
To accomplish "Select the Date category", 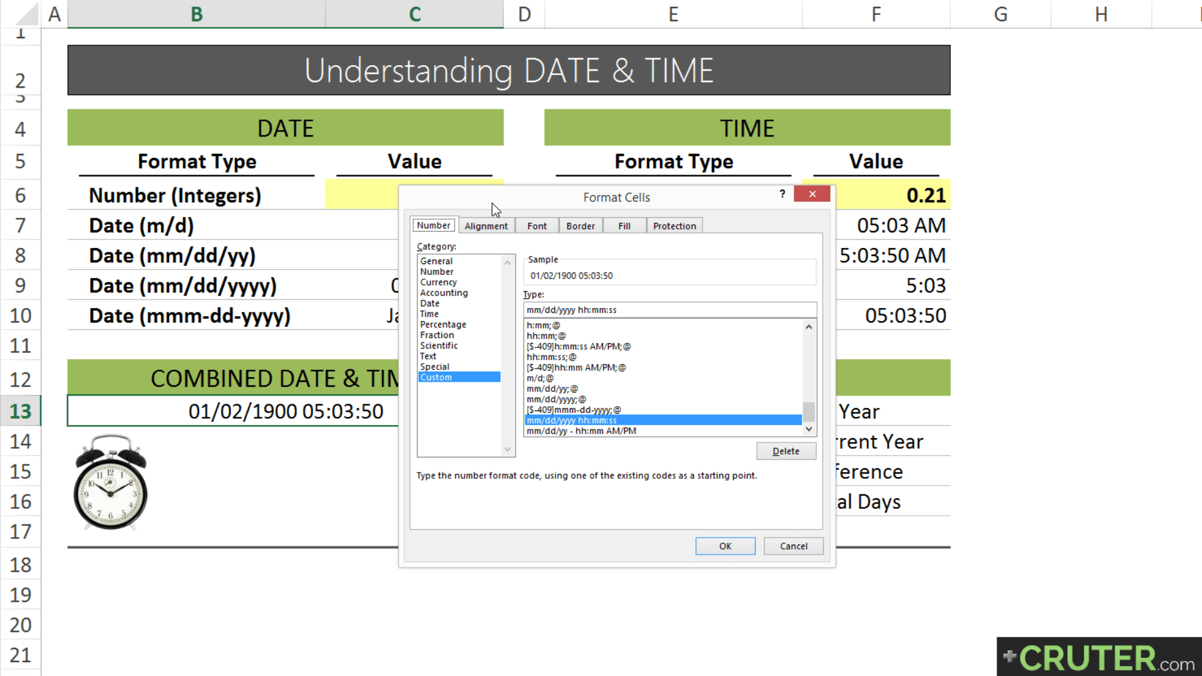I will pyautogui.click(x=429, y=303).
